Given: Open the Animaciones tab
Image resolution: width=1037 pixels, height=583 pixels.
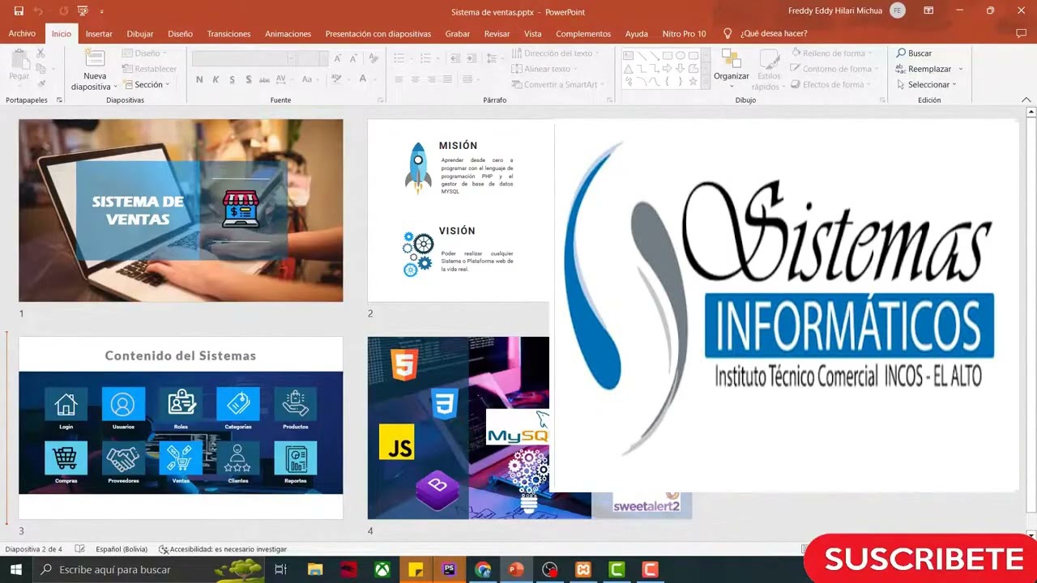Looking at the screenshot, I should point(288,34).
